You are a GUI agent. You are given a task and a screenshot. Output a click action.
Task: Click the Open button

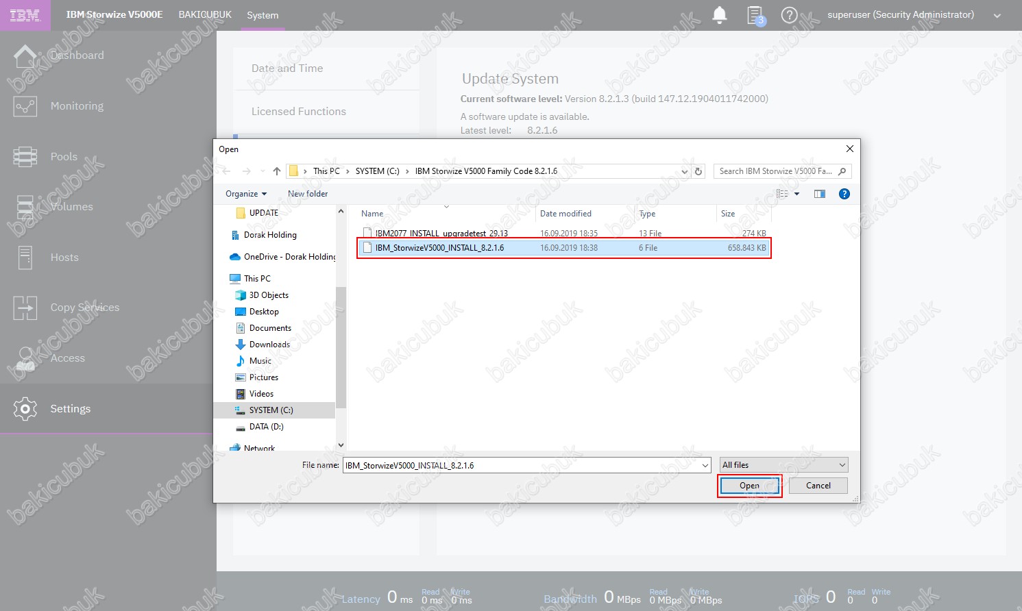(x=749, y=486)
